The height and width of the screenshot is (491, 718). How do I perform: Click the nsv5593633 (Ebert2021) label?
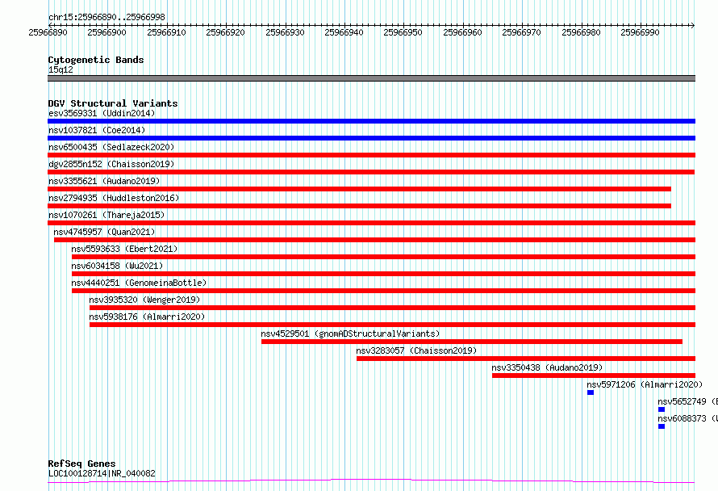124,249
